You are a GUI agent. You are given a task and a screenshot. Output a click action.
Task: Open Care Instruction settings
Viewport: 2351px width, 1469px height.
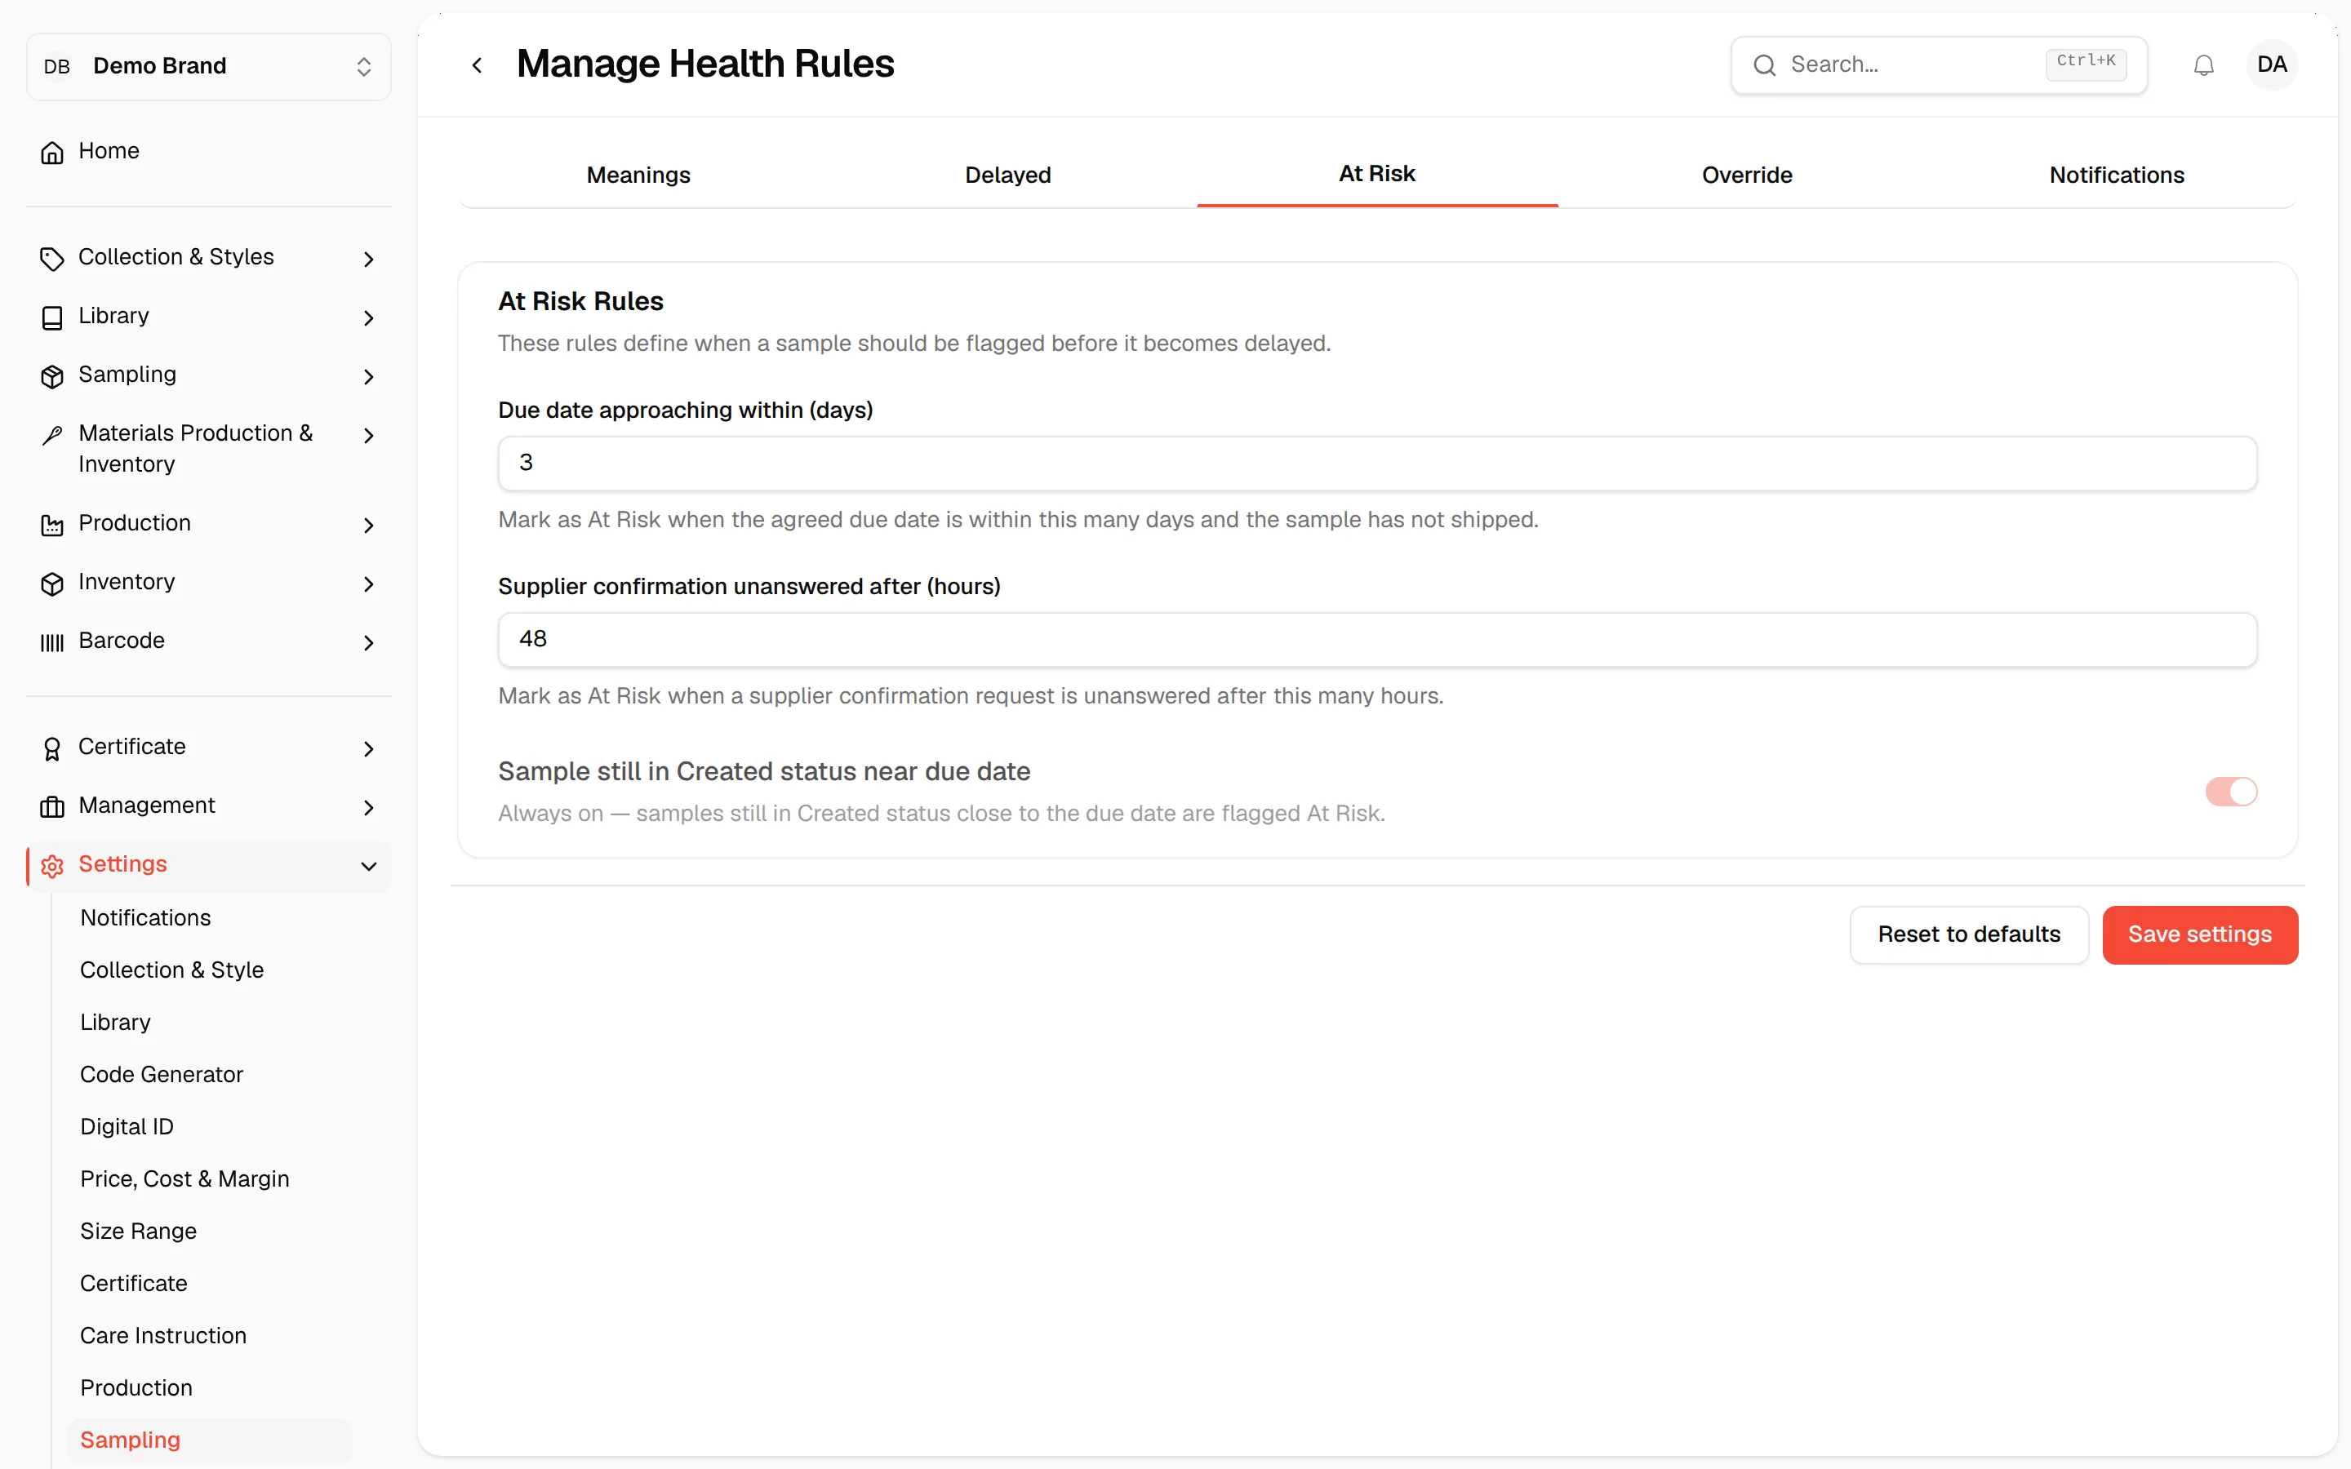coord(163,1335)
